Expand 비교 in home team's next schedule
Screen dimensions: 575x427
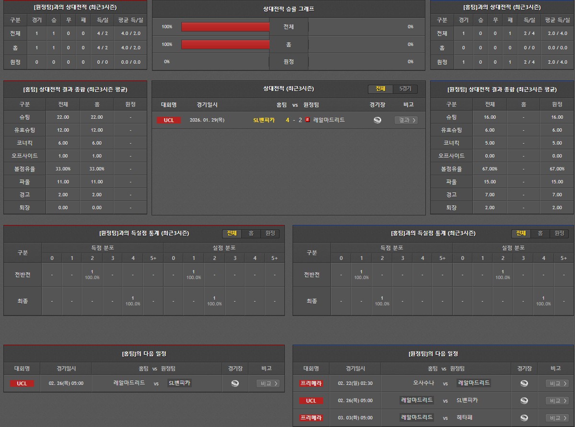(x=268, y=383)
